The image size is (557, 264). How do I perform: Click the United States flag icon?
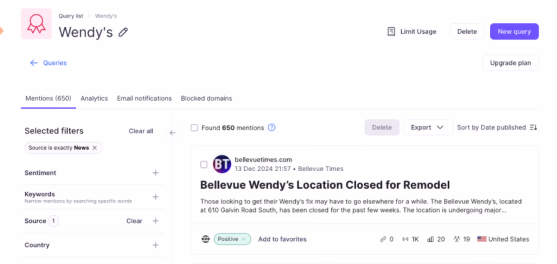(x=482, y=239)
